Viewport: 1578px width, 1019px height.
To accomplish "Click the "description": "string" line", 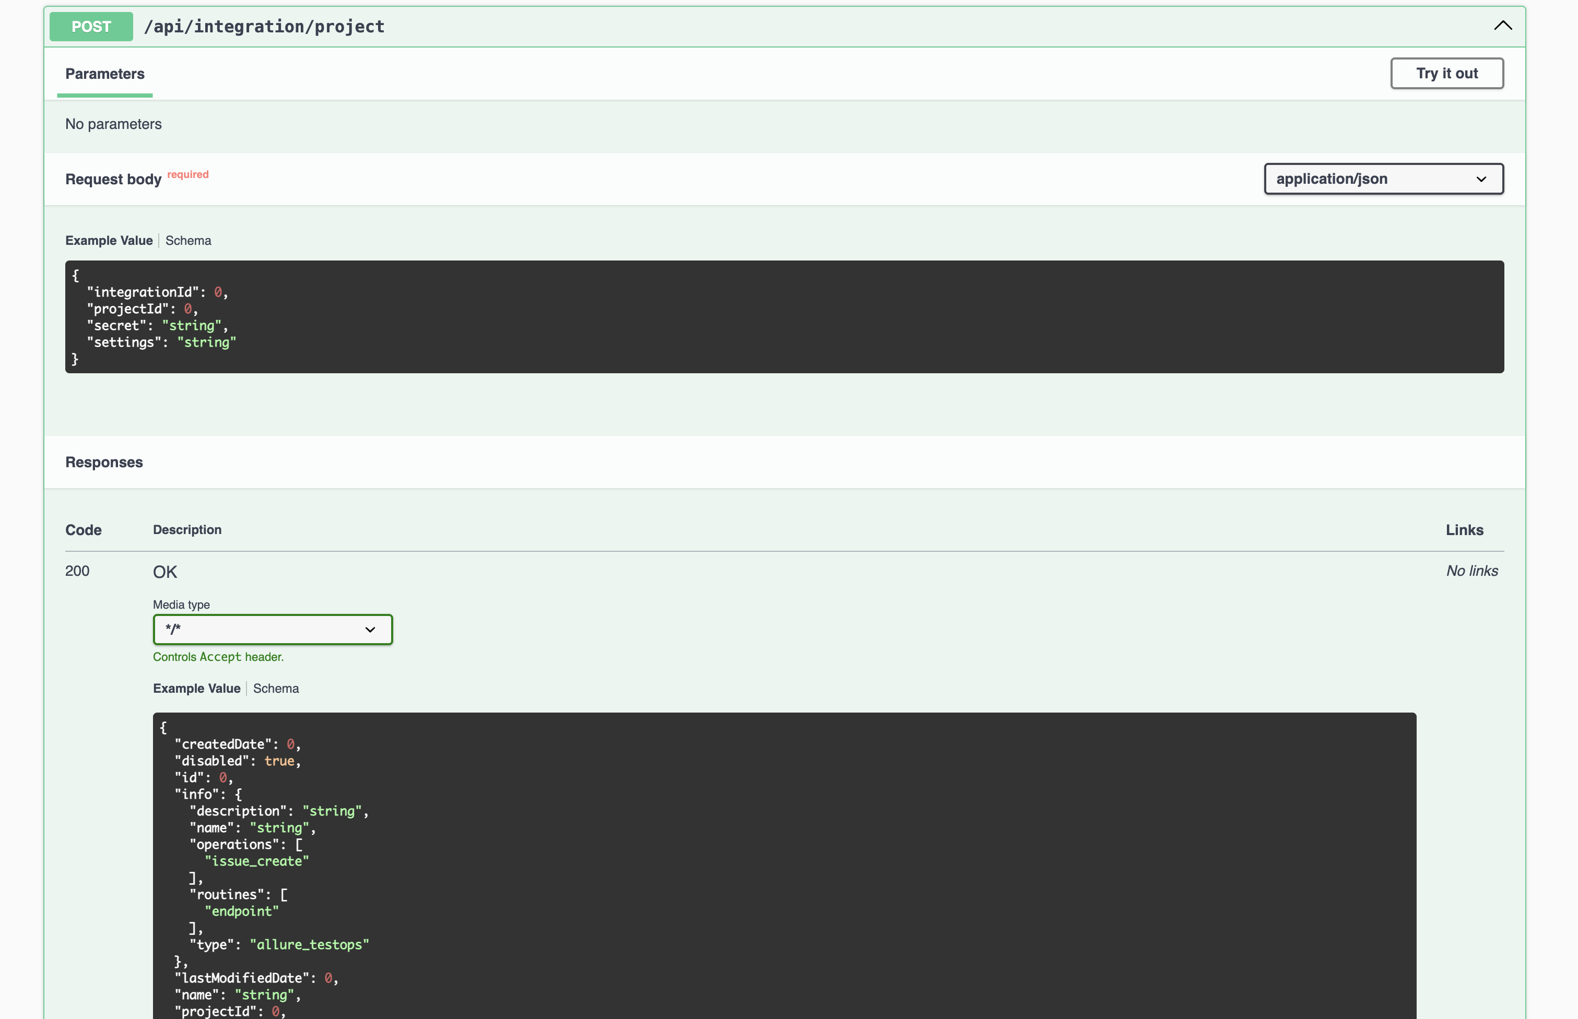I will tap(279, 811).
